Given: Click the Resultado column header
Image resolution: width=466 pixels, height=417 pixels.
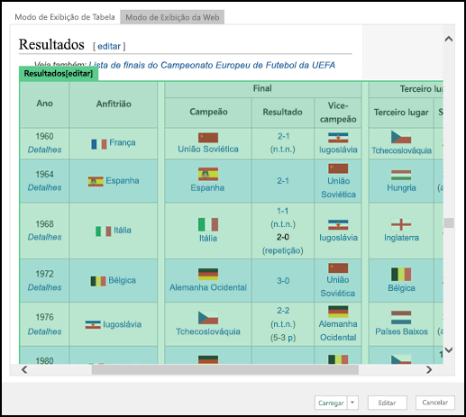Looking at the screenshot, I should 283,113.
